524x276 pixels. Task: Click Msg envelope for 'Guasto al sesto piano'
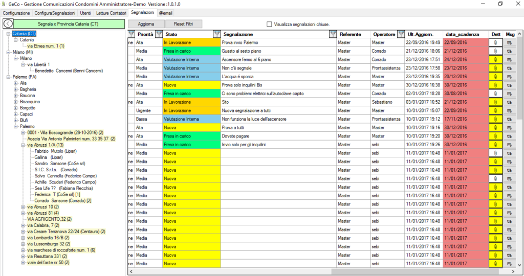click(509, 51)
